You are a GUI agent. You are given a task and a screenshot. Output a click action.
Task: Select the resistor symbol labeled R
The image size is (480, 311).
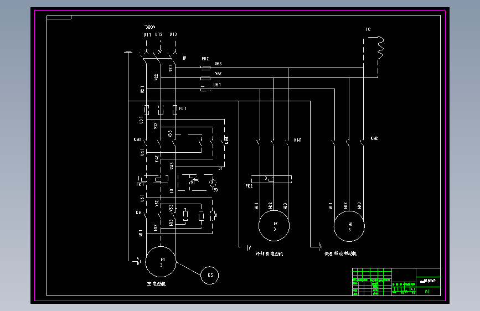click(213, 215)
